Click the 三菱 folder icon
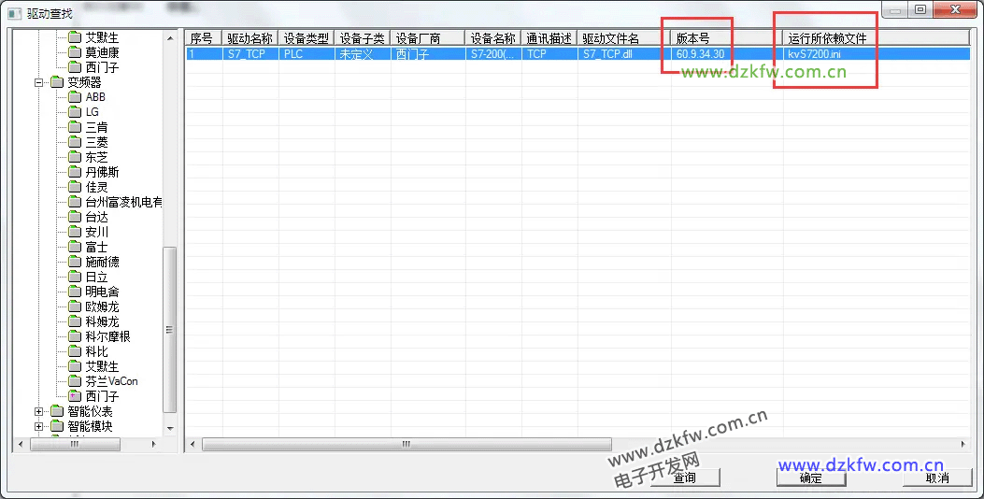Viewport: 984px width, 499px height. click(x=75, y=142)
